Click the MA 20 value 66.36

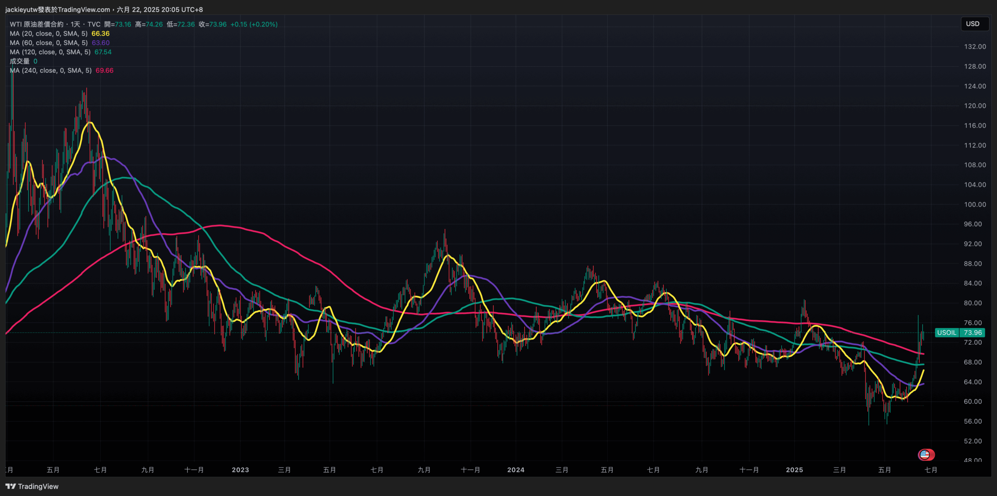pyautogui.click(x=100, y=33)
